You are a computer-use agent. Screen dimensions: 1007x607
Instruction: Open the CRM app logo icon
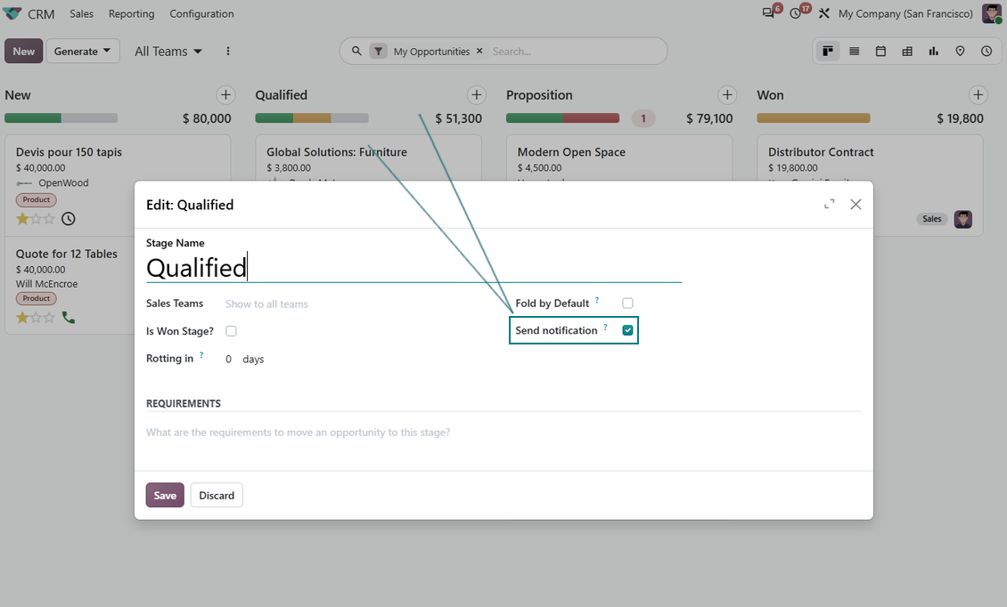click(x=12, y=13)
